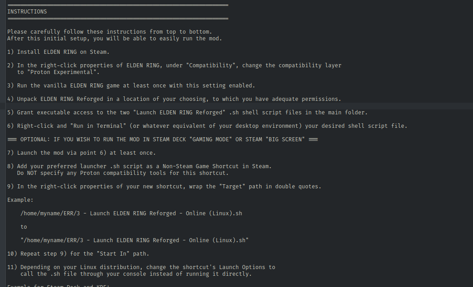Screen dimensions: 473x287
Task: Click step 7 "Launch the mod" line
Action: [81, 153]
